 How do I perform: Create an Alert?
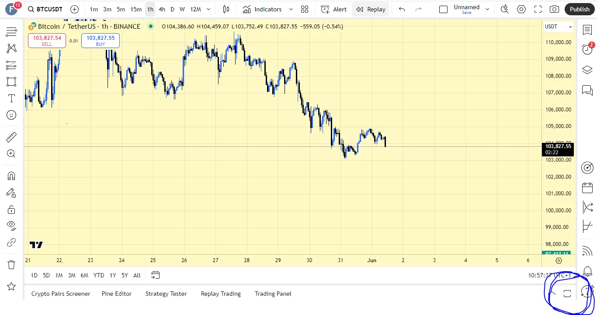click(x=334, y=9)
